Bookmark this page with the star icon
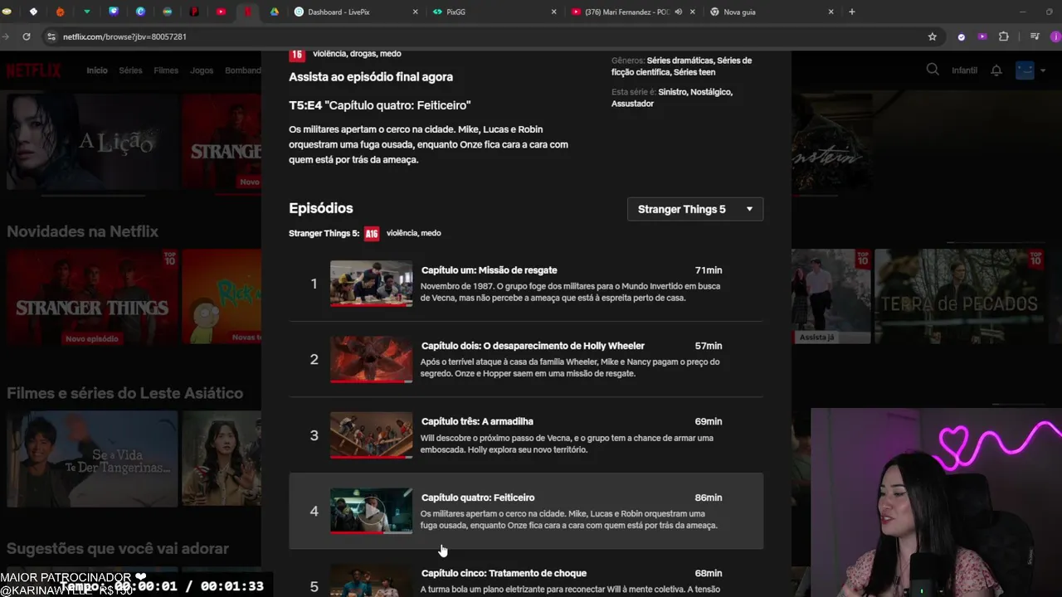 932,36
